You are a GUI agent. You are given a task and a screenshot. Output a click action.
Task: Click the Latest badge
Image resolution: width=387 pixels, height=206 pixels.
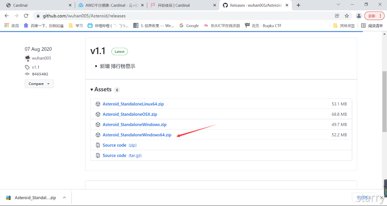(119, 51)
